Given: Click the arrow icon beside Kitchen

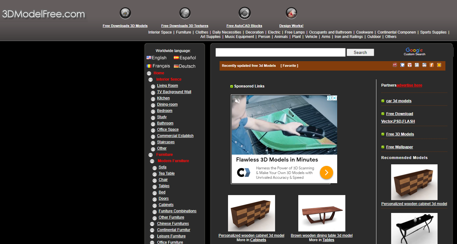Looking at the screenshot, I should pyautogui.click(x=153, y=99).
